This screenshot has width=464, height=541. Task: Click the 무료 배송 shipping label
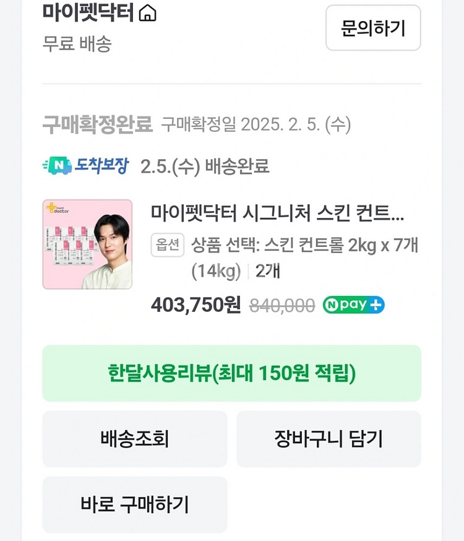(77, 44)
